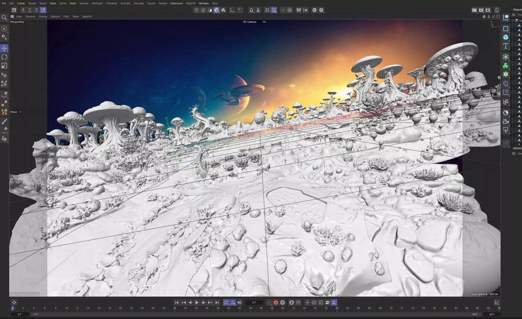Image resolution: width=522 pixels, height=319 pixels.
Task: Click the Keyframe Selection circle icon
Action: (x=282, y=302)
